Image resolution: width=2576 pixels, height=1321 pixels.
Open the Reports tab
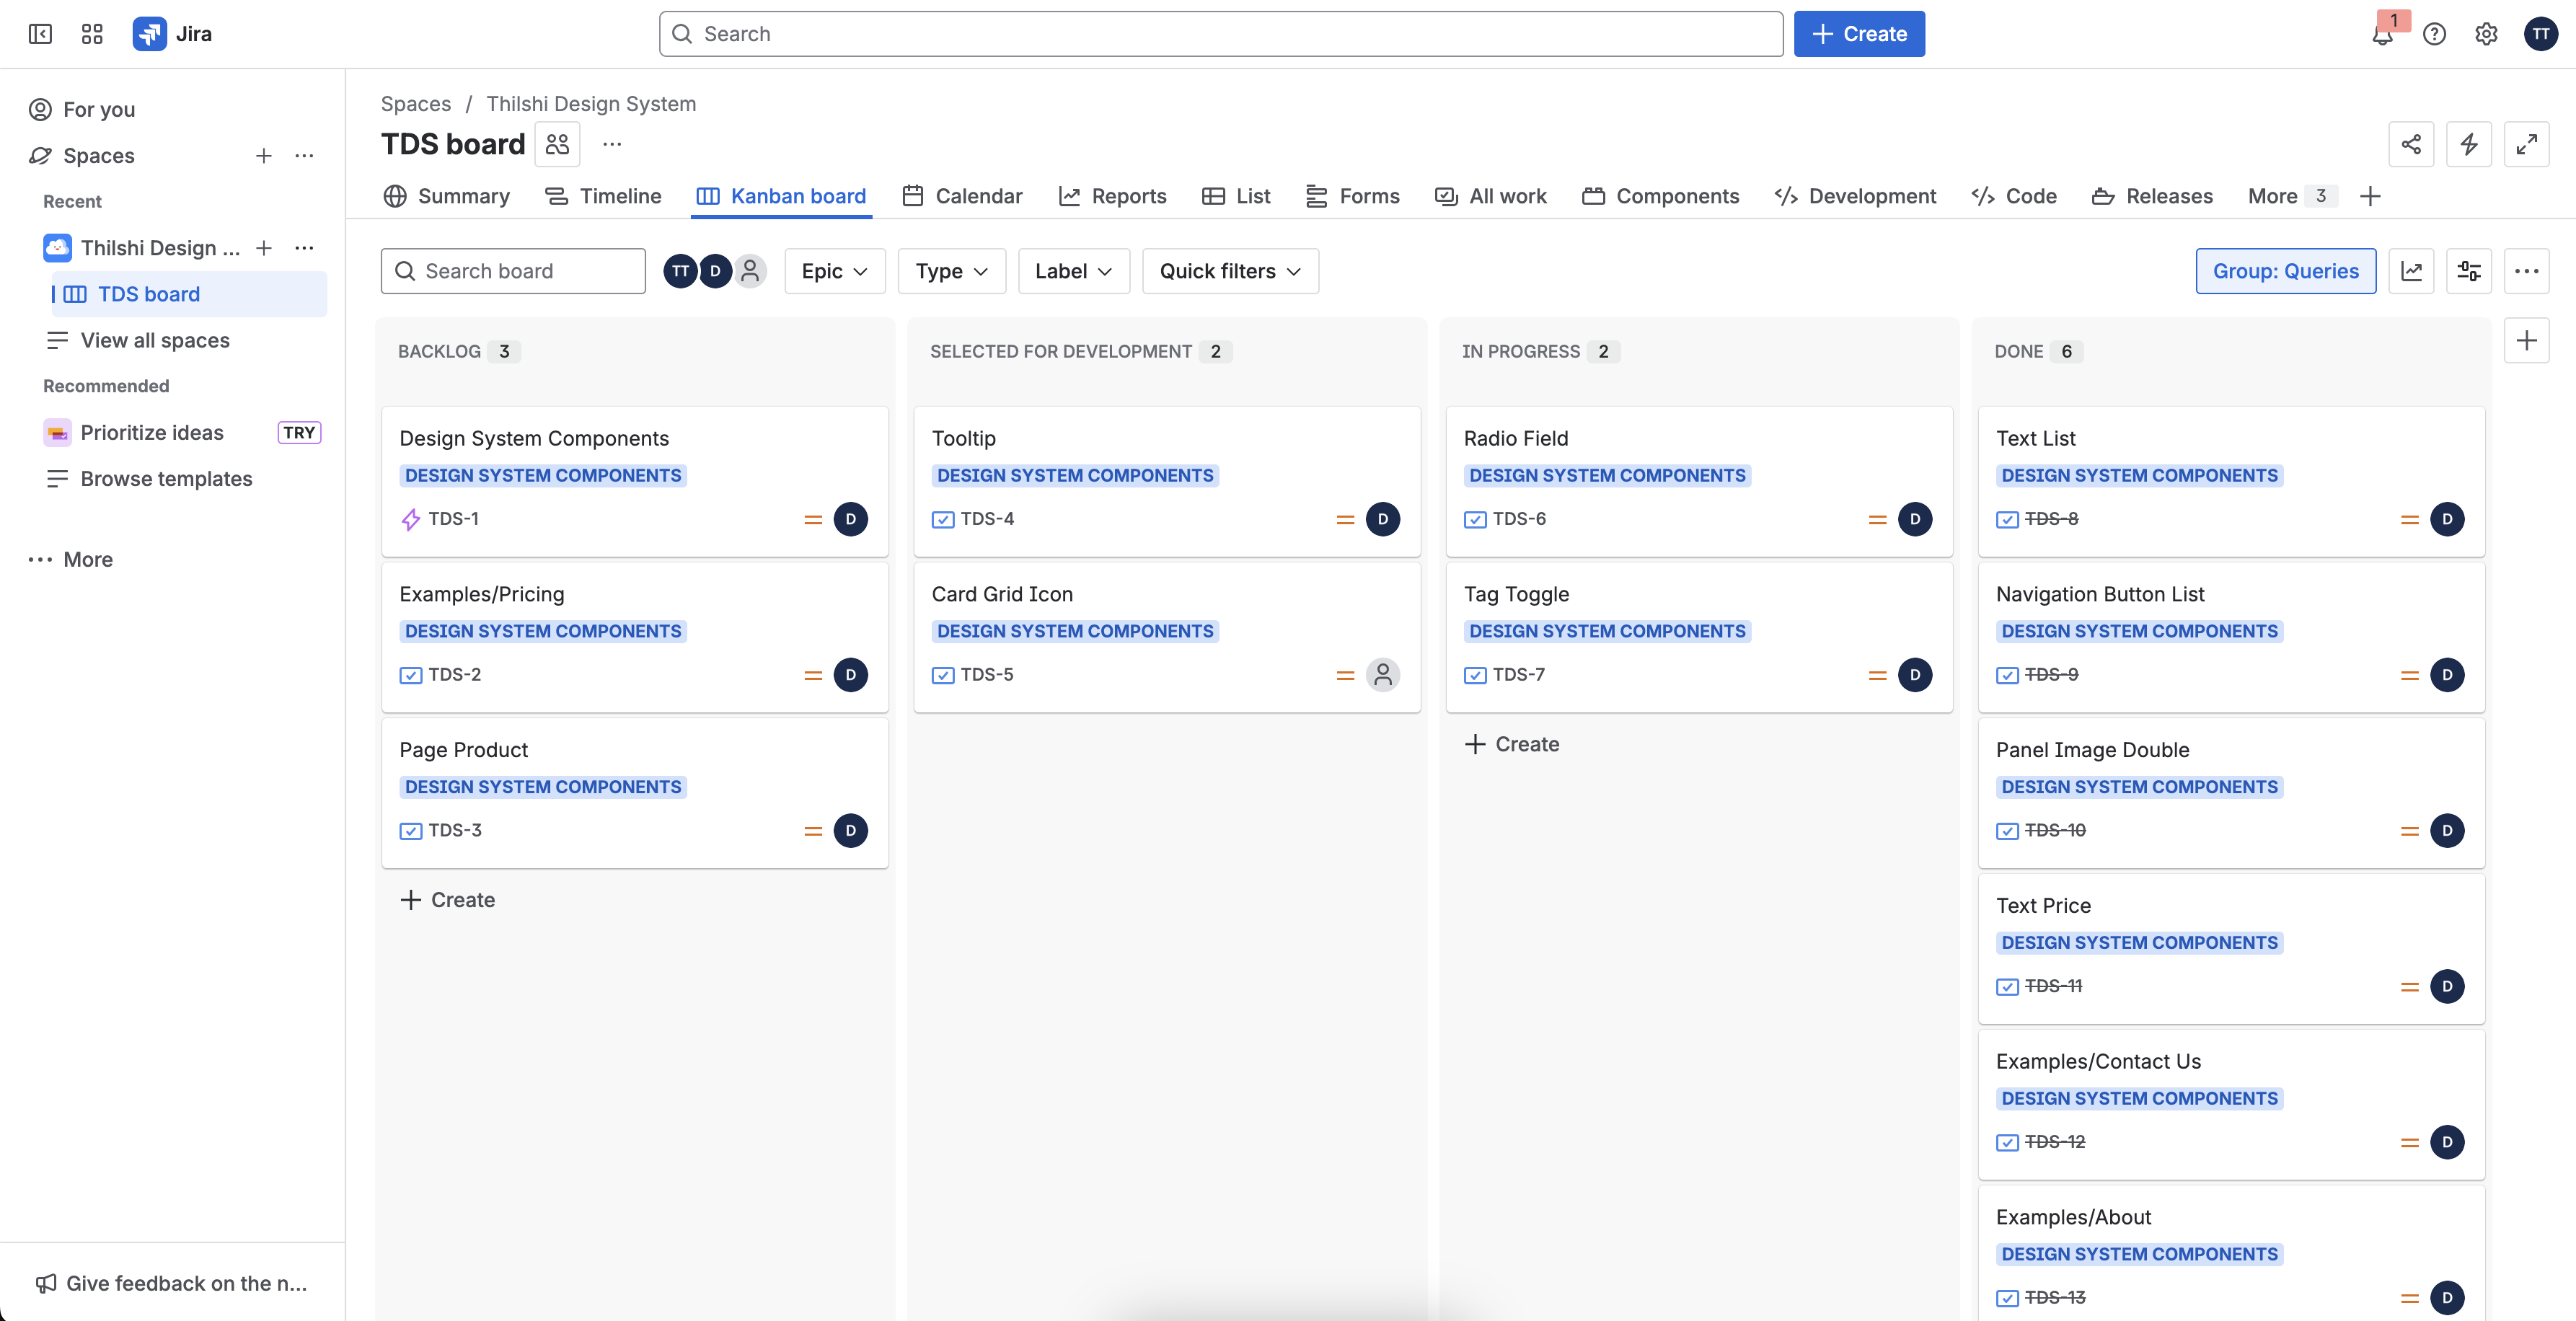[1112, 197]
